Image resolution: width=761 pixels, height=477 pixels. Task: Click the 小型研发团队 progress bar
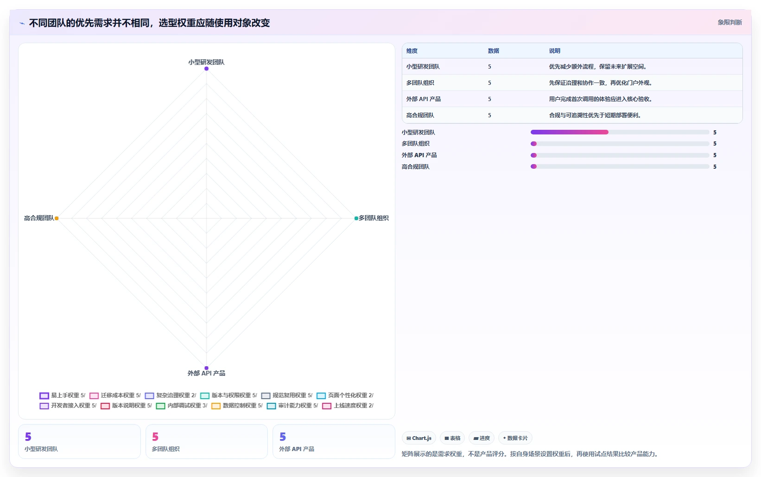point(620,132)
